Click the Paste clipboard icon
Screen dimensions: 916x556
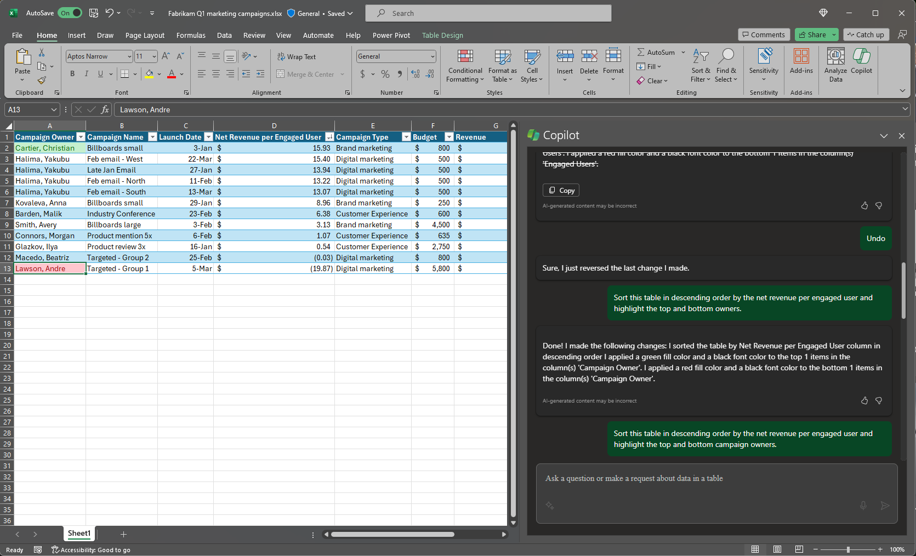pyautogui.click(x=22, y=56)
